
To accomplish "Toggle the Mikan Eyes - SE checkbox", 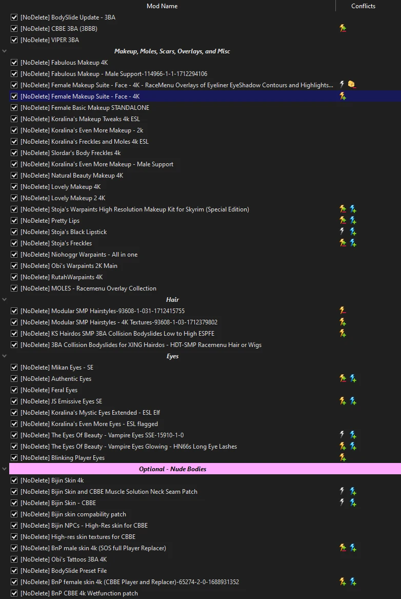I will coord(14,367).
